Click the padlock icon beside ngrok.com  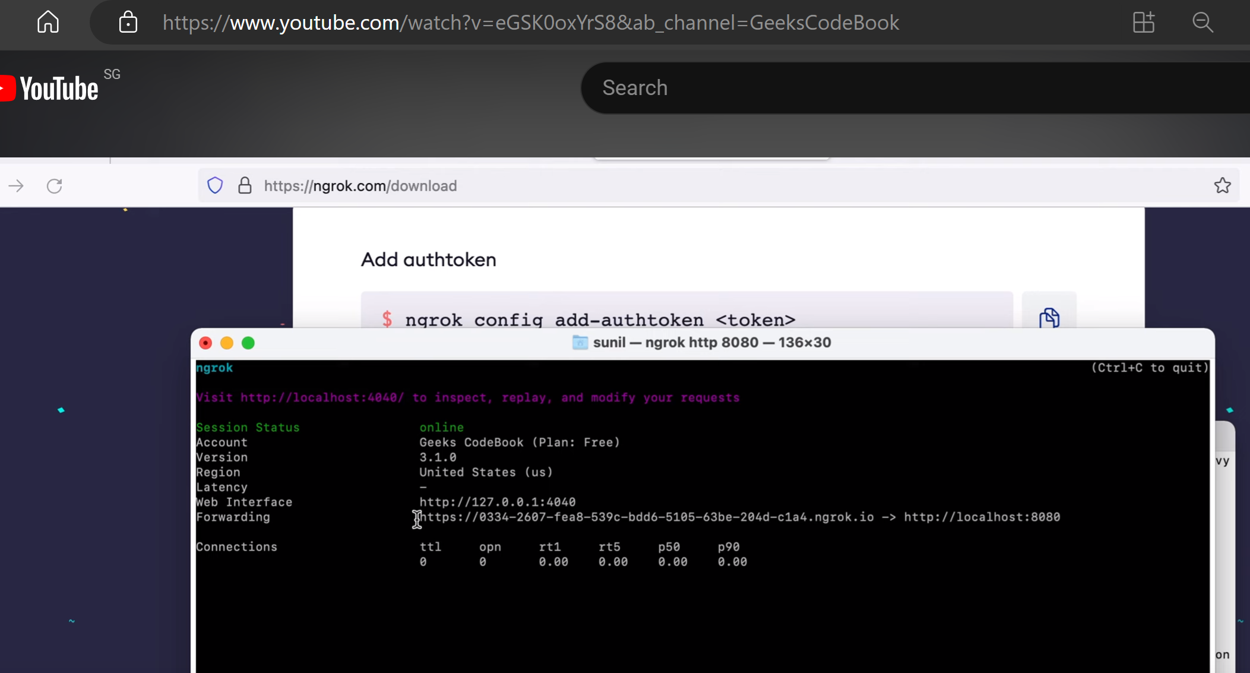coord(245,185)
